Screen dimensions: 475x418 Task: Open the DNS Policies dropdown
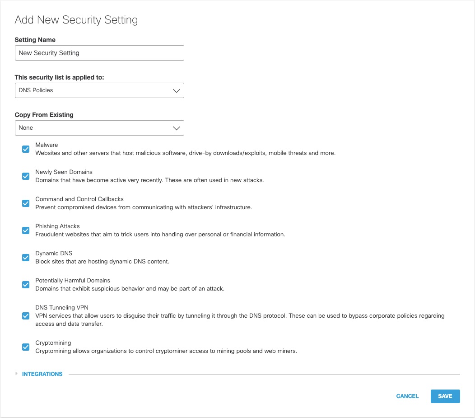point(99,90)
